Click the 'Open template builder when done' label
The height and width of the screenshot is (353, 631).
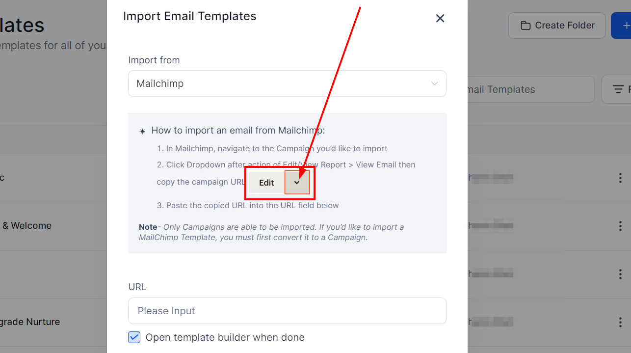pos(225,337)
